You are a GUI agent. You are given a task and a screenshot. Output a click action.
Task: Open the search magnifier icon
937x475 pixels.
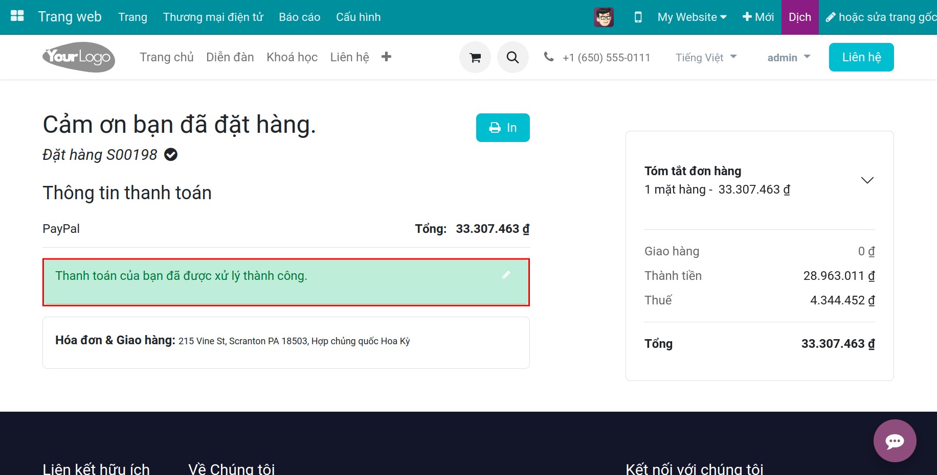(x=512, y=57)
